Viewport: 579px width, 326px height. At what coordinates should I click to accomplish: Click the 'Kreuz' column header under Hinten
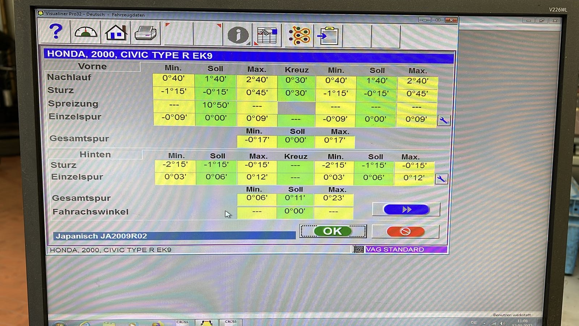(x=296, y=156)
